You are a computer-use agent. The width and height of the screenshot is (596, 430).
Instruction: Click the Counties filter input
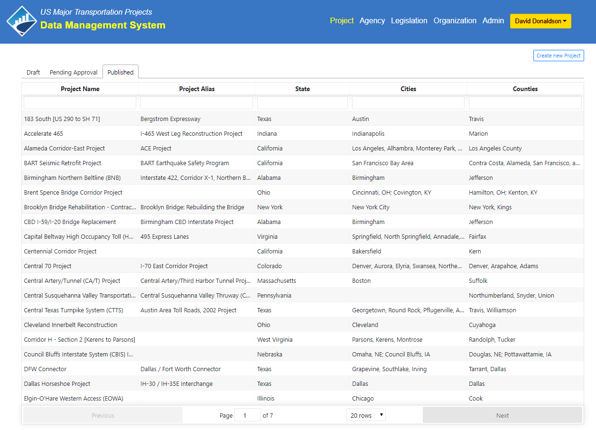pyautogui.click(x=525, y=103)
